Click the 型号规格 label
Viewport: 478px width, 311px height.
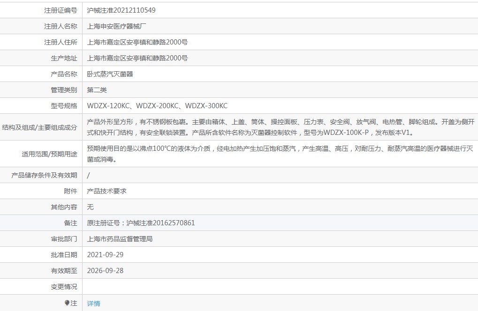click(x=64, y=106)
